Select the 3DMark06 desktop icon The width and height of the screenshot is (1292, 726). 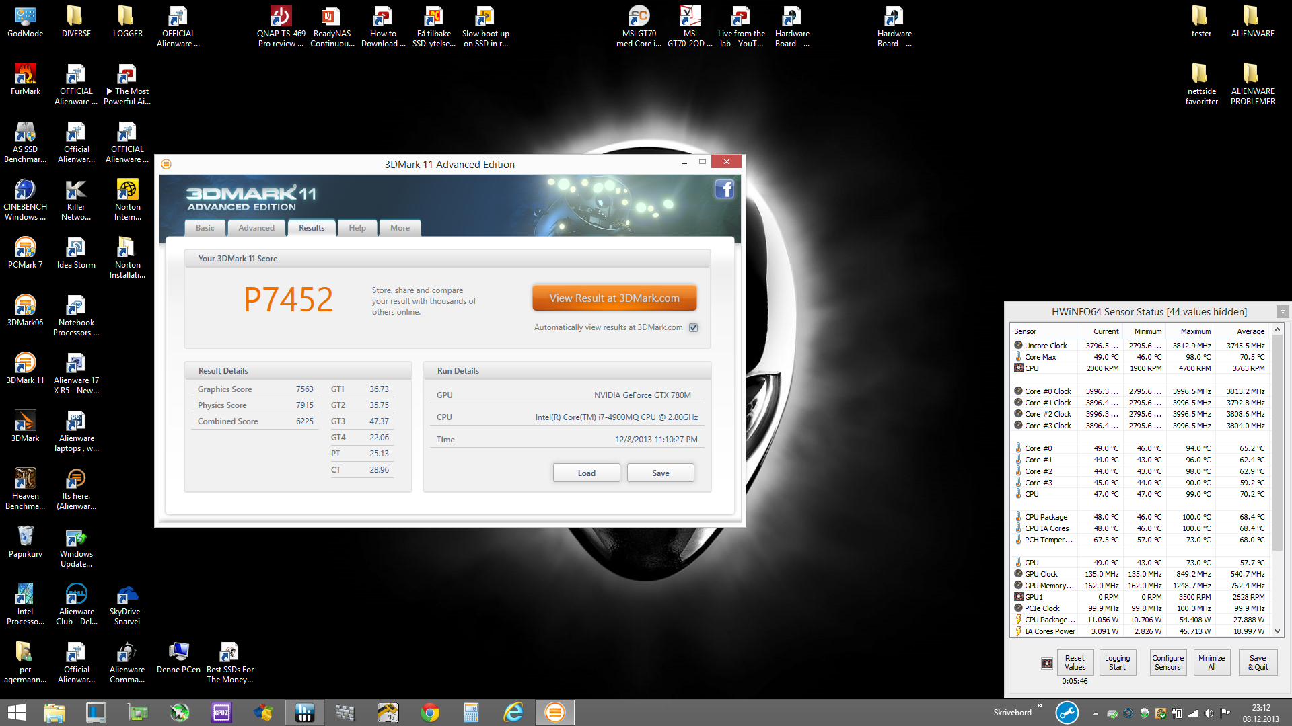coord(26,310)
